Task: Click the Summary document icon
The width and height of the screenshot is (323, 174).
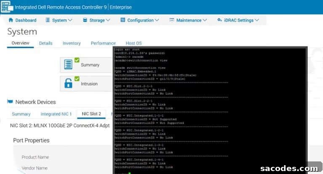Action: tap(68, 65)
